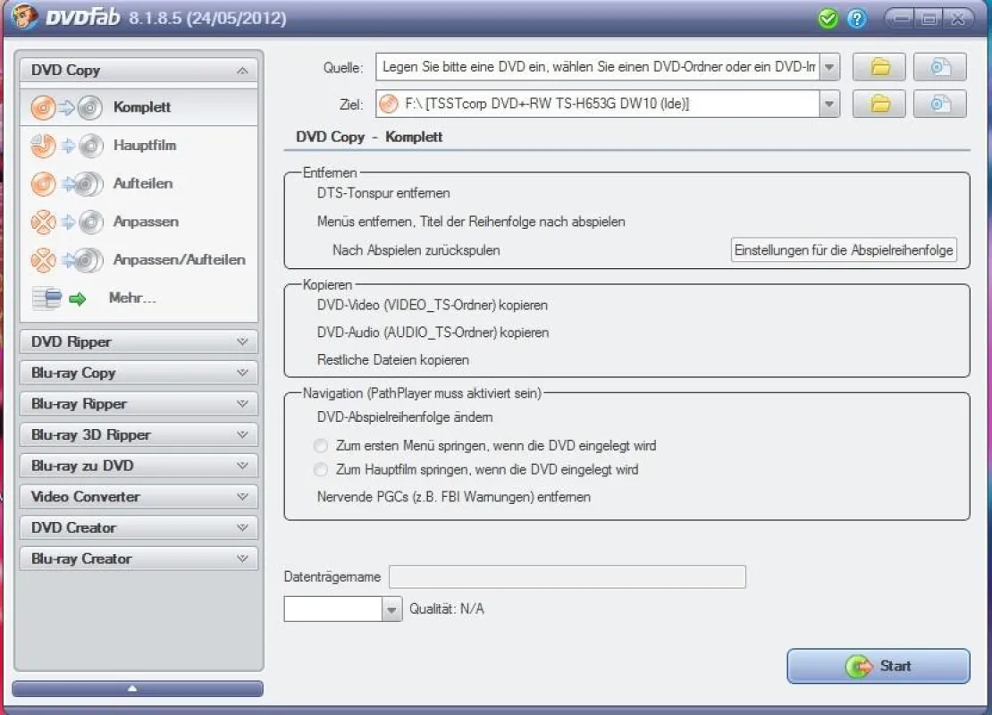Toggle DVD-Video (VIDEO_TS-Ordner) kopieren
Screen dimensions: 992x715
[433, 305]
